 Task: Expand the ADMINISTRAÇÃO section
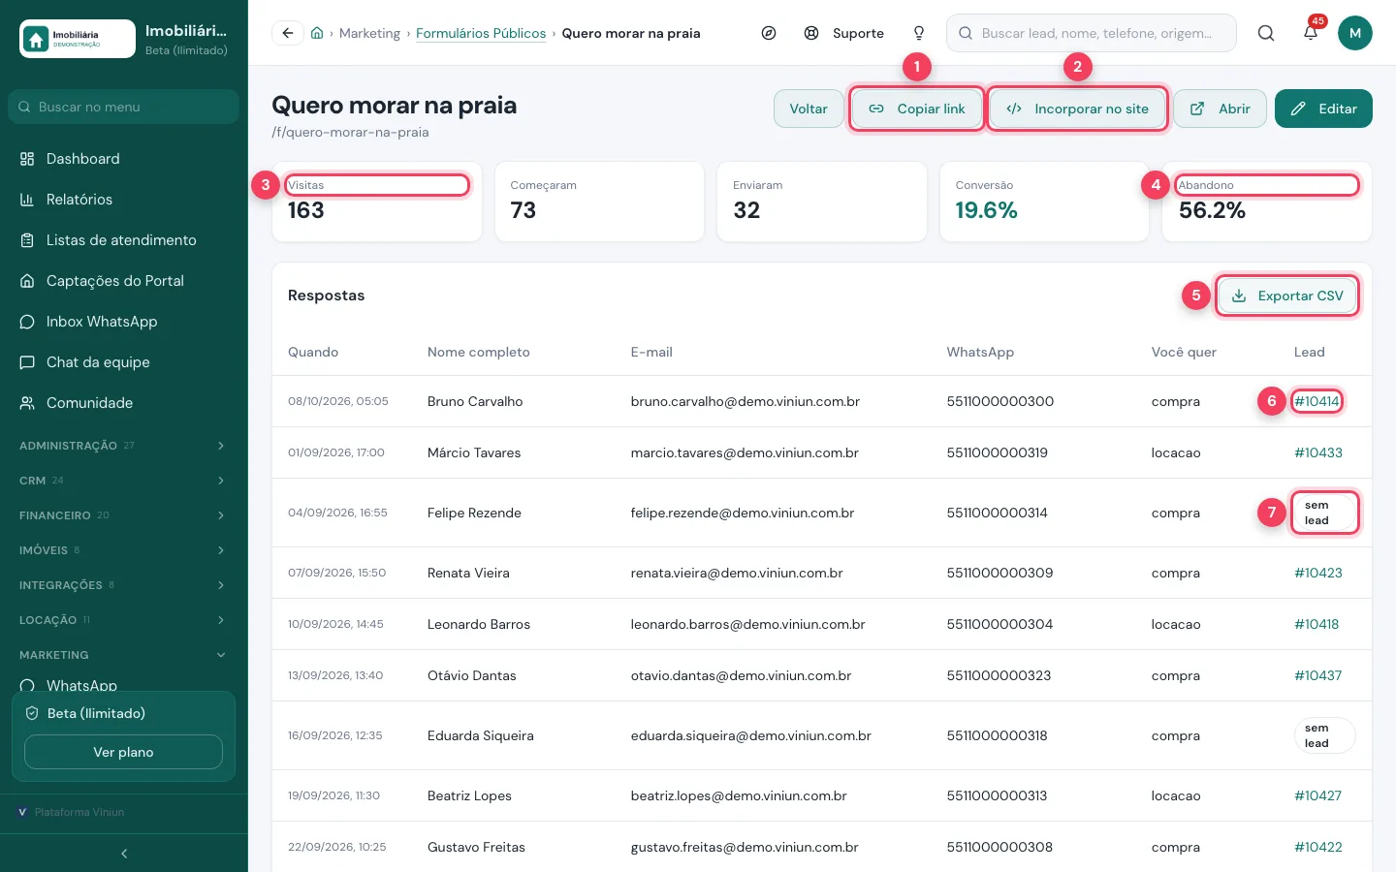[124, 446]
